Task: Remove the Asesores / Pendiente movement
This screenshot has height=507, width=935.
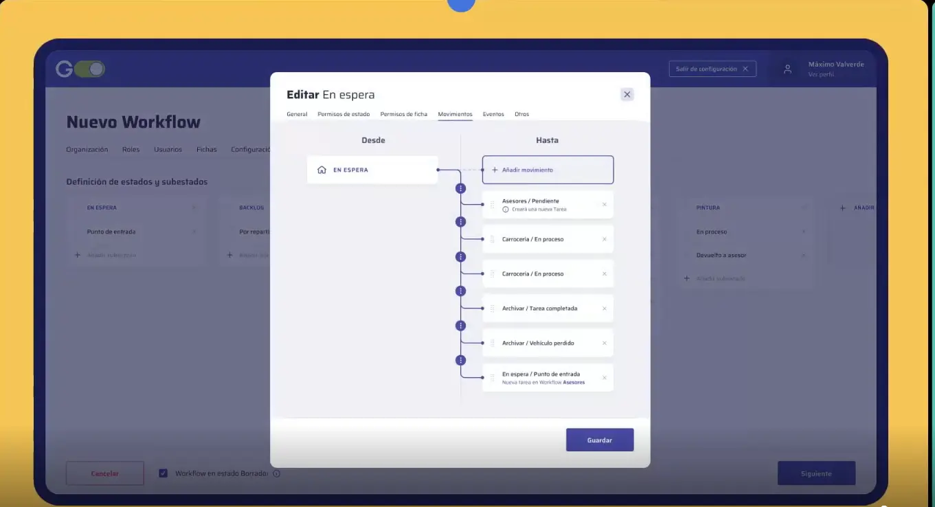Action: click(x=605, y=205)
